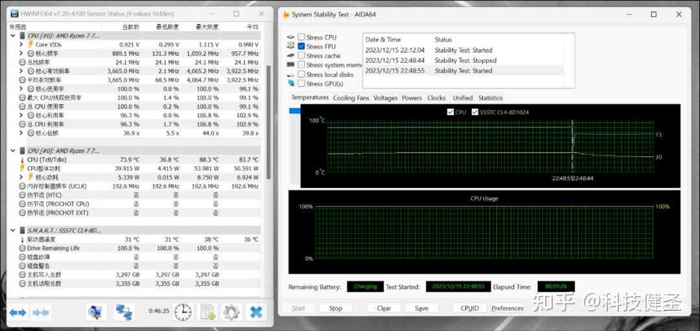Open the Statistics tab
The height and width of the screenshot is (331, 700).
(490, 98)
